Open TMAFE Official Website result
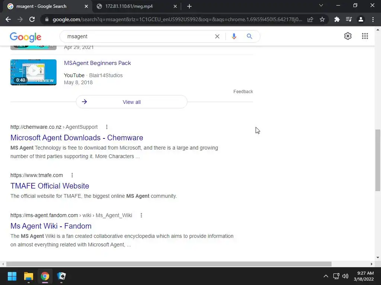The height and width of the screenshot is (285, 381). [x=50, y=186]
